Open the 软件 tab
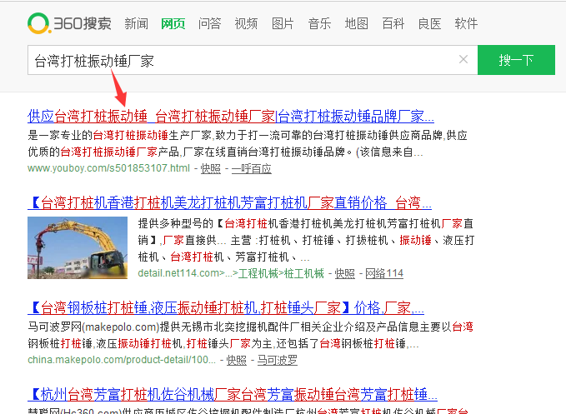The width and height of the screenshot is (566, 414). point(466,24)
